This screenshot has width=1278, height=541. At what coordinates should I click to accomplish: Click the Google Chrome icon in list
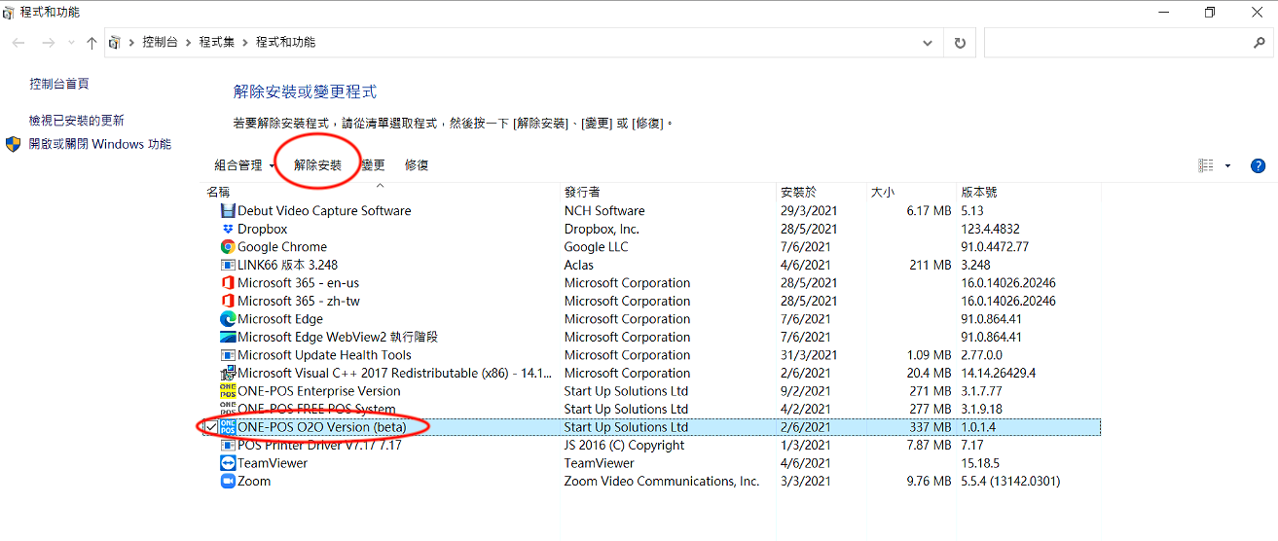click(228, 247)
